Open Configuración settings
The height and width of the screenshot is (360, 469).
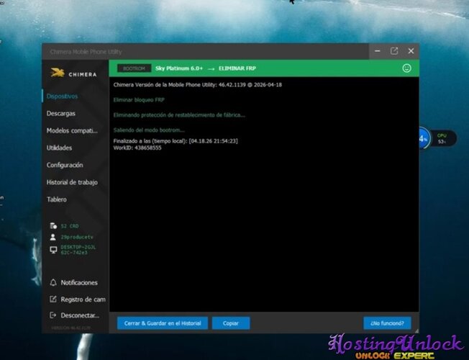coord(65,165)
